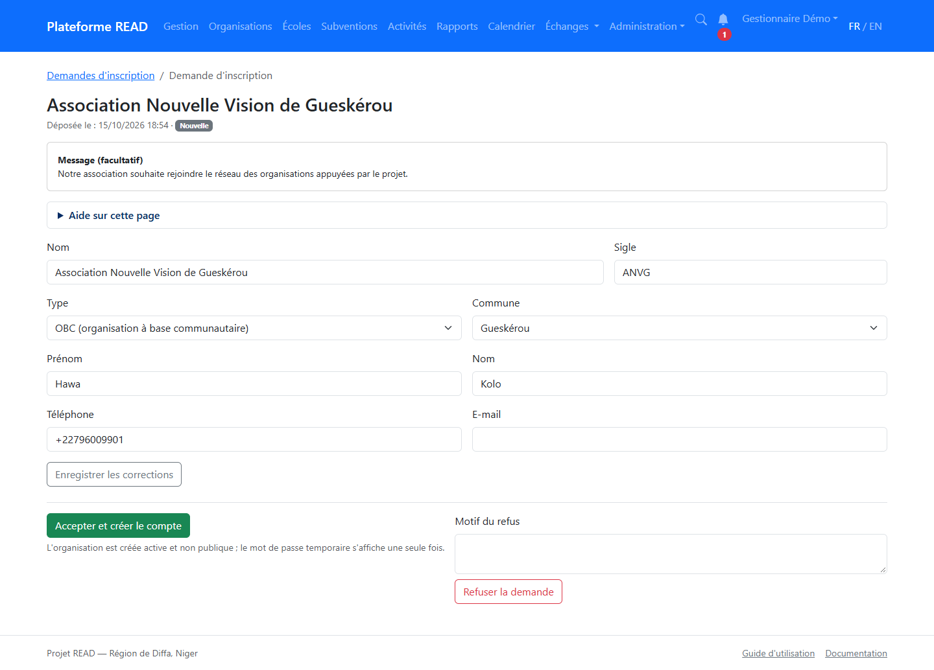The image size is (934, 670).
Task: Click the 'Association Nouvelle Vision de Gueskérou' heading
Action: pos(220,105)
